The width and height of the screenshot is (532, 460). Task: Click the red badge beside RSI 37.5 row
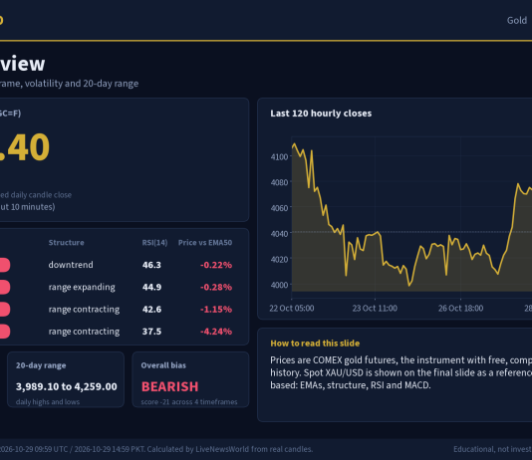[5, 332]
